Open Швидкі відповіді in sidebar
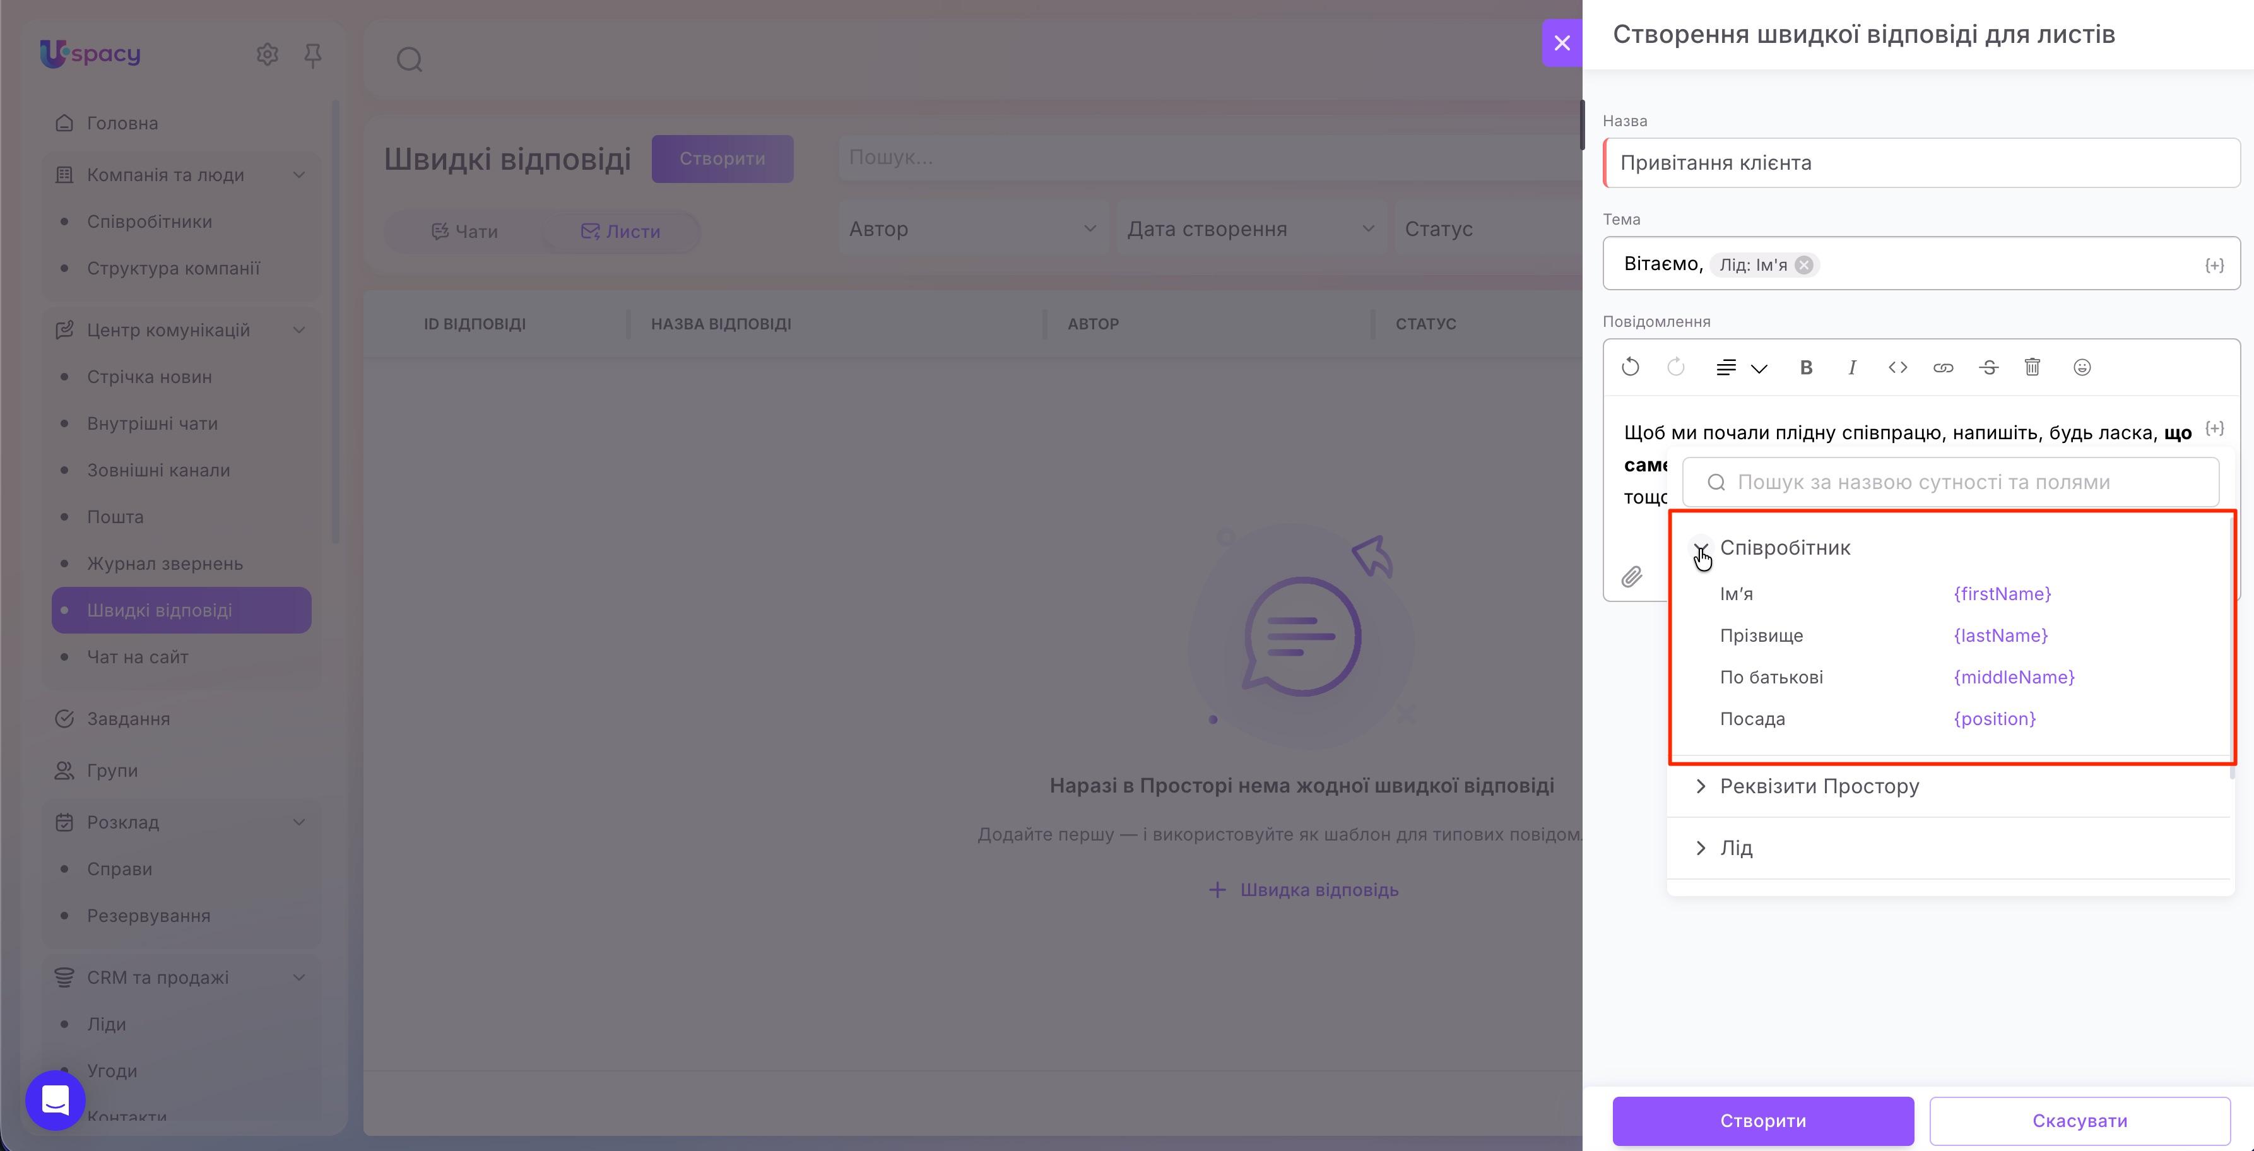2254x1151 pixels. click(x=182, y=610)
